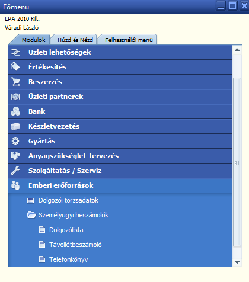
Task: Click the Anyagszükséglet-tervezés puzzle icon
Action: coord(15,156)
